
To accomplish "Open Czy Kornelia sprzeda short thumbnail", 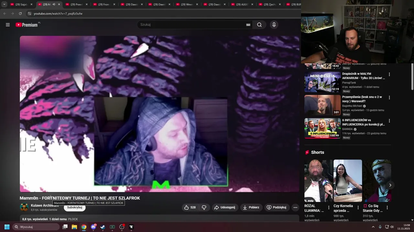I will (x=348, y=181).
